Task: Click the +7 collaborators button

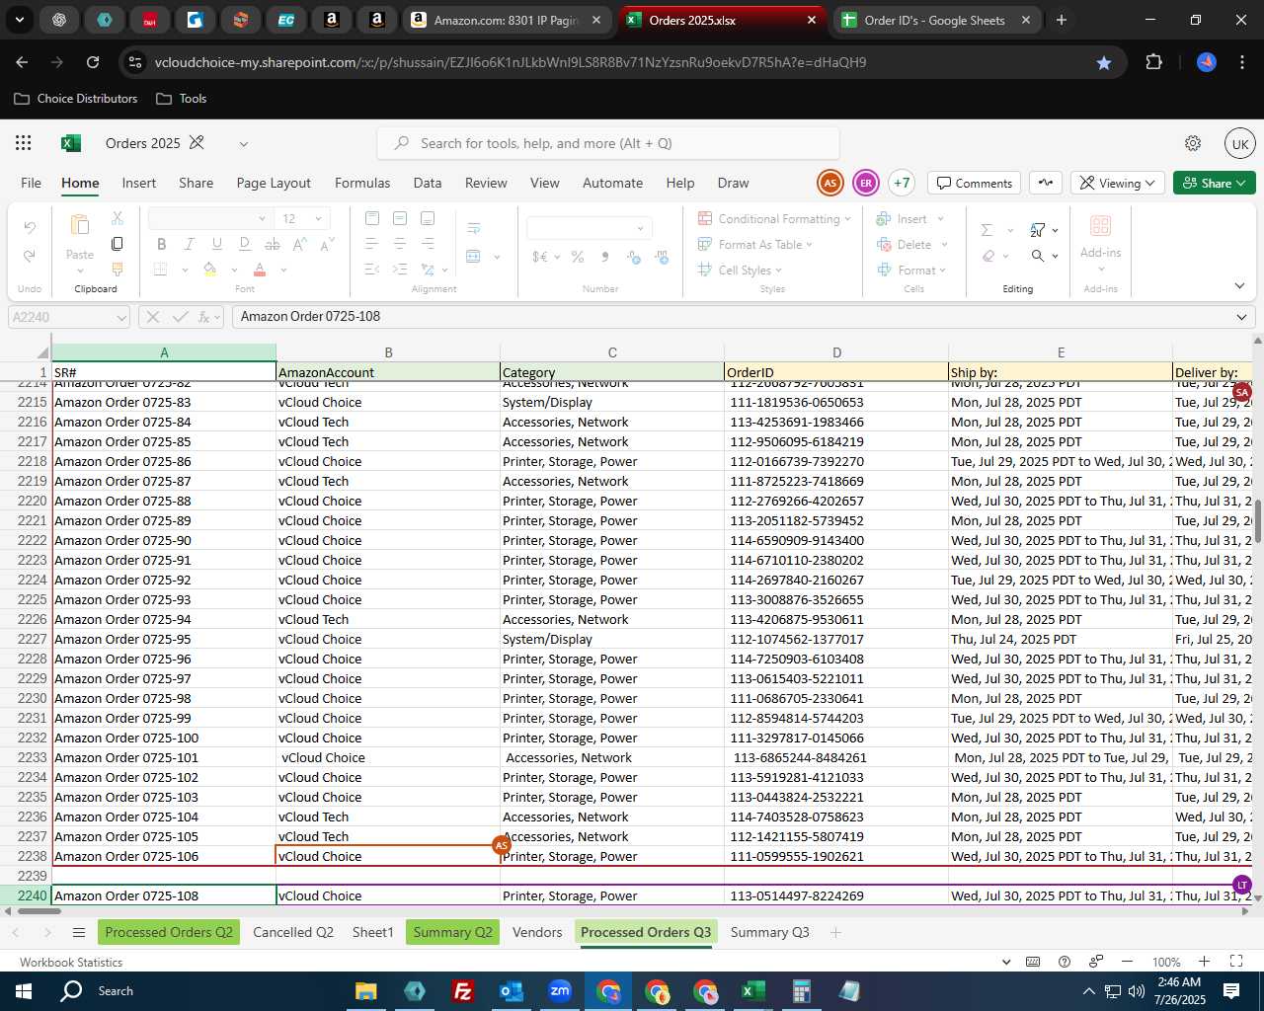Action: [x=901, y=183]
